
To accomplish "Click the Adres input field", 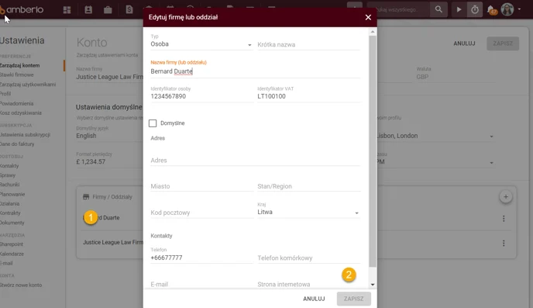I will [256, 161].
